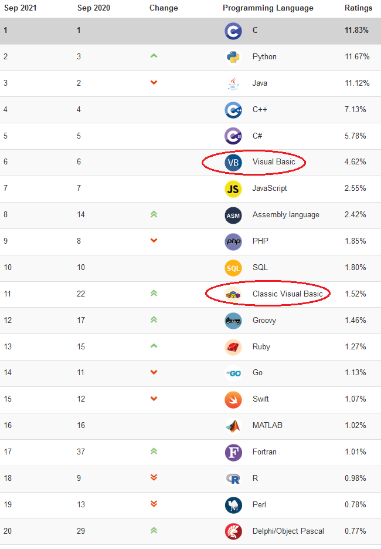Click the green up arrow in Python row
This screenshot has height=549, width=381.
pyautogui.click(x=154, y=56)
